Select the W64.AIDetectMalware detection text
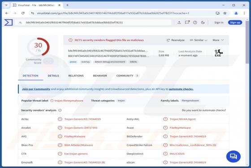The height and width of the screenshot is (168, 251). click(x=78, y=145)
